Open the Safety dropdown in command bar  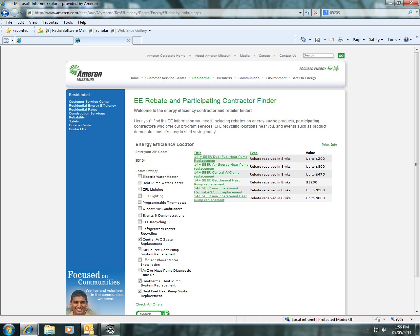(x=376, y=40)
